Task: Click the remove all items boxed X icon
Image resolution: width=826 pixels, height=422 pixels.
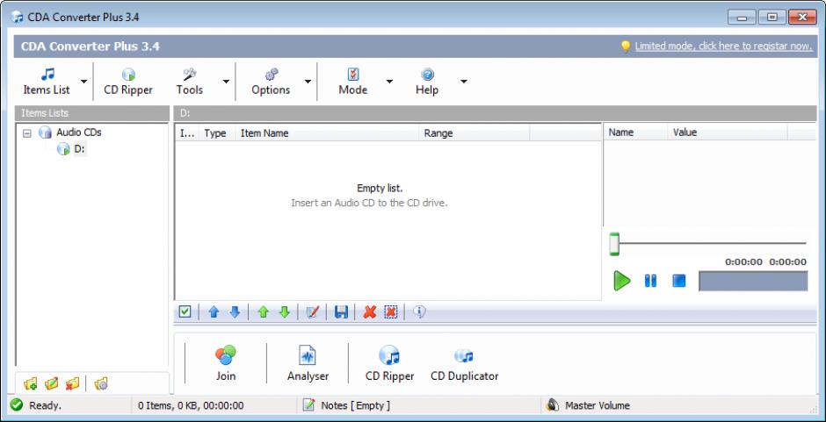Action: (x=391, y=312)
